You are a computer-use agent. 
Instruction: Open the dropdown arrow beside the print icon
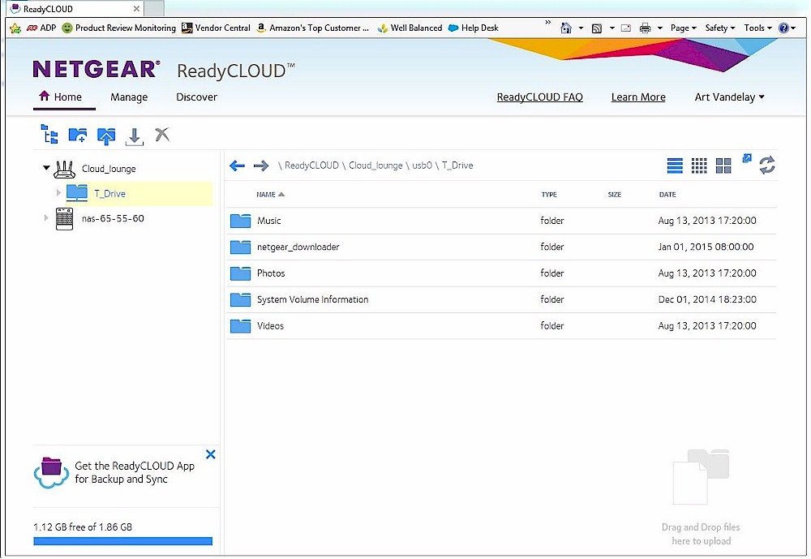(x=660, y=28)
